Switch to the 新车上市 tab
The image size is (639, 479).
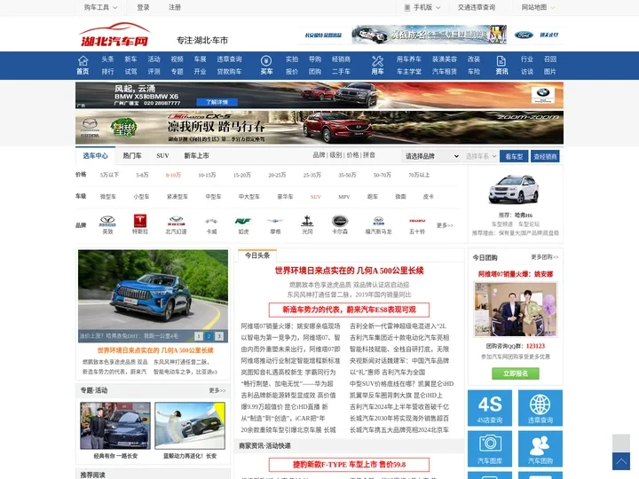point(196,155)
